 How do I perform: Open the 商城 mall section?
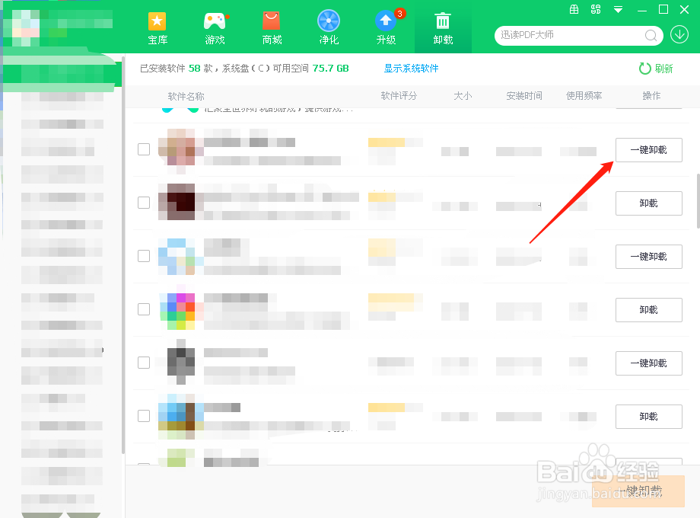272,27
